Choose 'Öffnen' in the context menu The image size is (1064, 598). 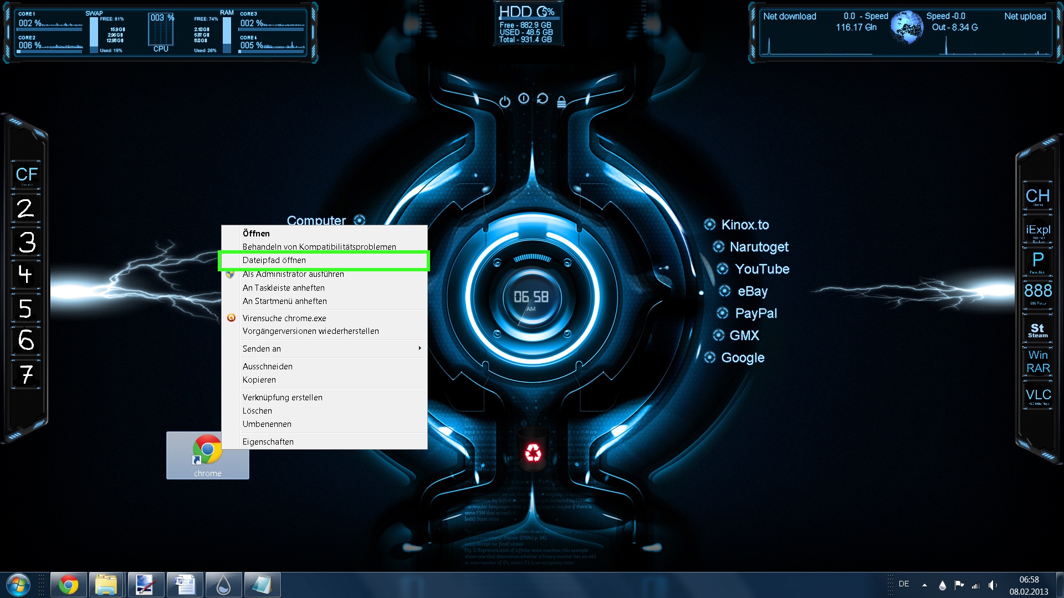[324, 233]
